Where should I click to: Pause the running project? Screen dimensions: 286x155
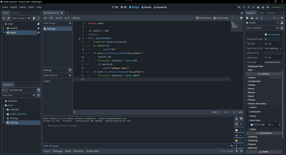pyautogui.click(x=244, y=7)
